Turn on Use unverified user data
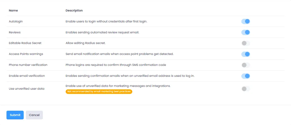 [246, 89]
